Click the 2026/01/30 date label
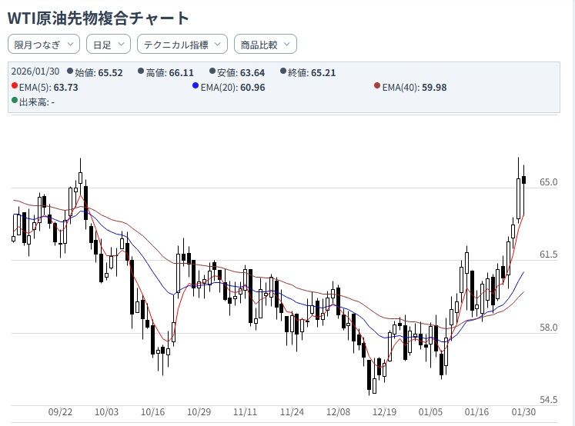The image size is (575, 426). pos(35,72)
